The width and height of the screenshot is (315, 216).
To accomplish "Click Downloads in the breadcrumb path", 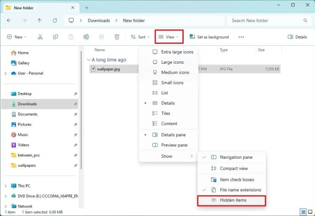I will [99, 21].
